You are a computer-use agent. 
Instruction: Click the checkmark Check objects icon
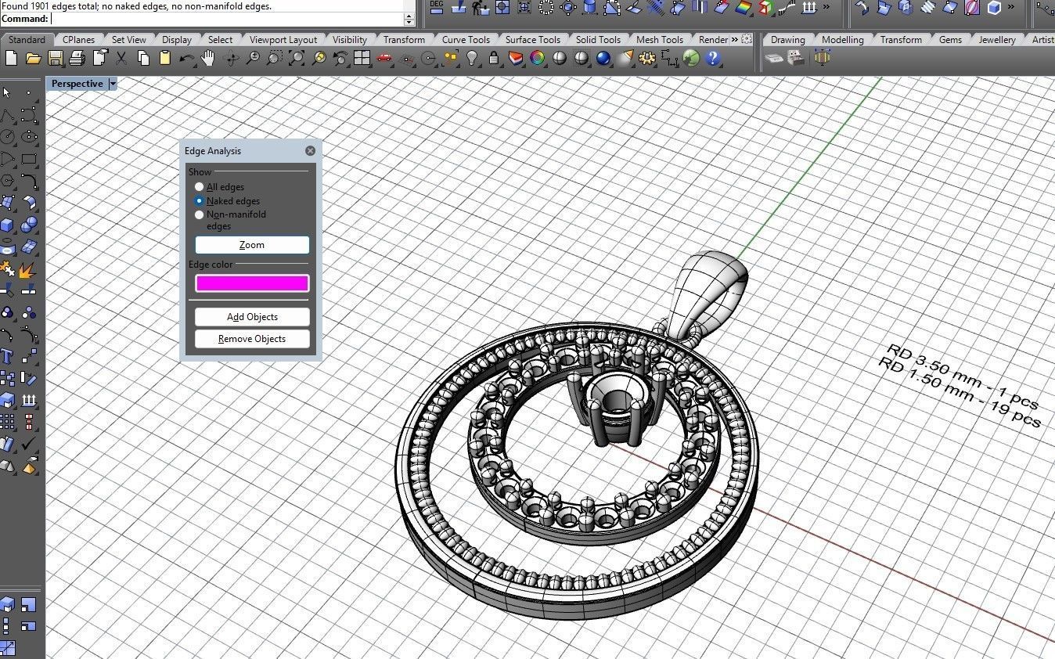pos(29,445)
